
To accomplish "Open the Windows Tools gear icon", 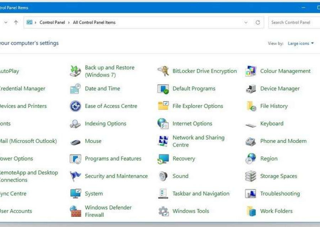I will pos(163,211).
